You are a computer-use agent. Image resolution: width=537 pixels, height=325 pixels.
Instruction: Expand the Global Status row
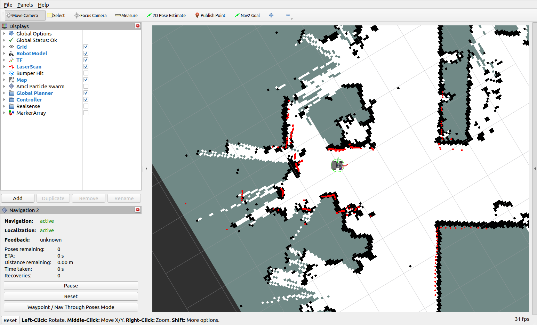(x=4, y=40)
